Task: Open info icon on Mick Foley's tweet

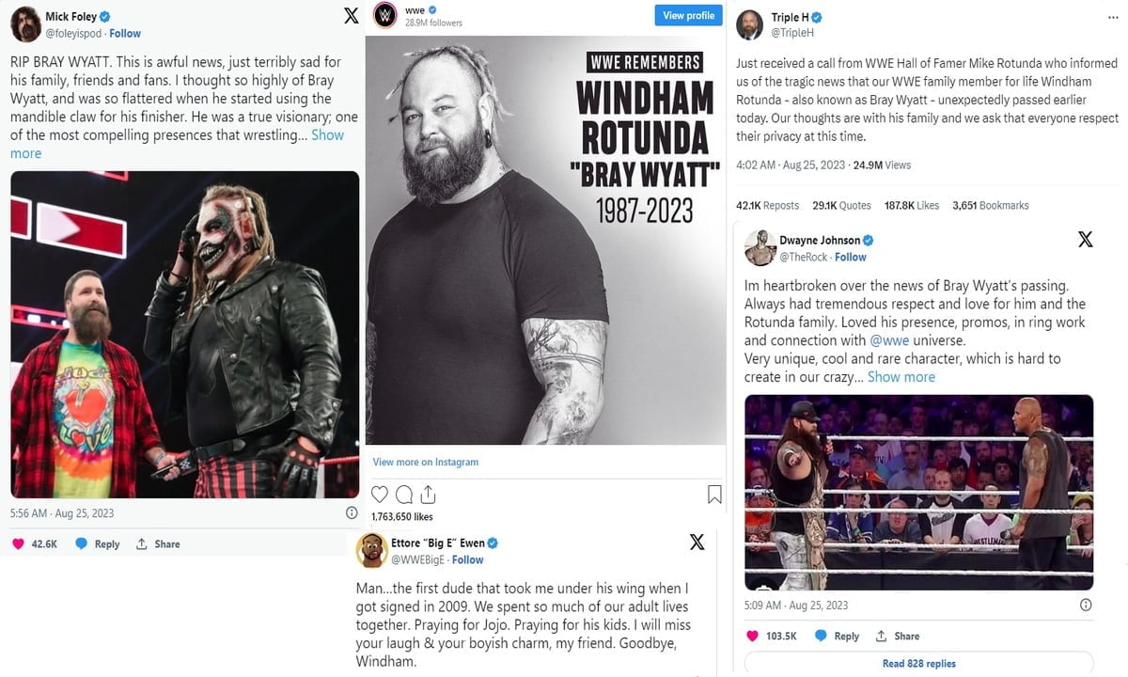Action: click(x=352, y=512)
